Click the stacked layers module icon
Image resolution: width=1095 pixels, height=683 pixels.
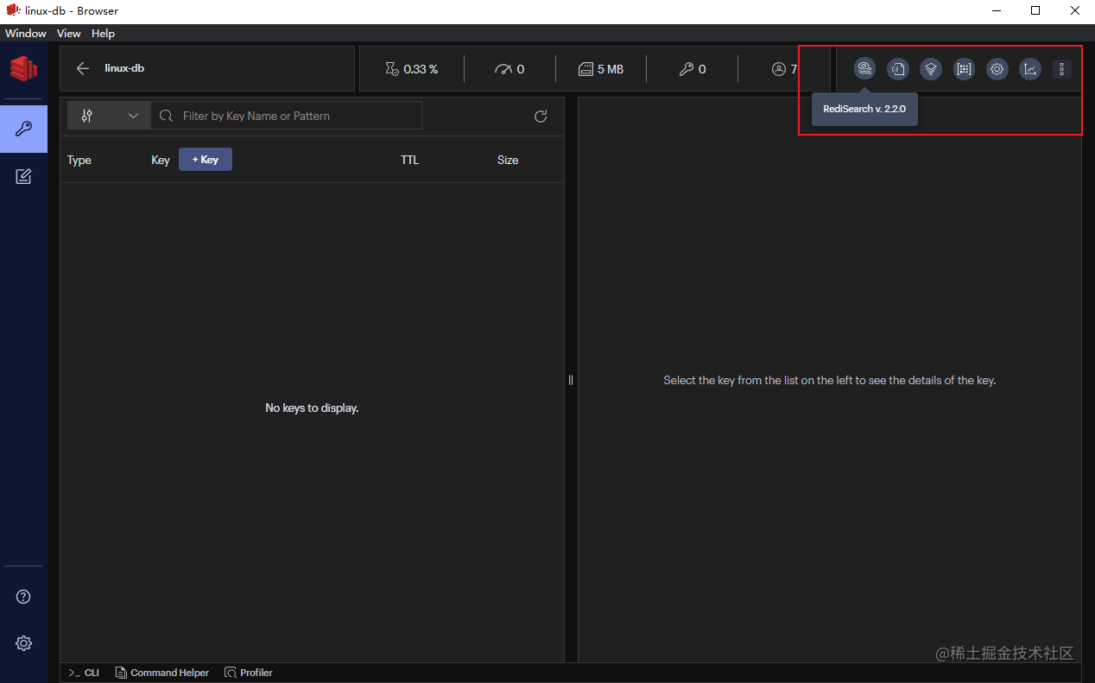tap(931, 69)
